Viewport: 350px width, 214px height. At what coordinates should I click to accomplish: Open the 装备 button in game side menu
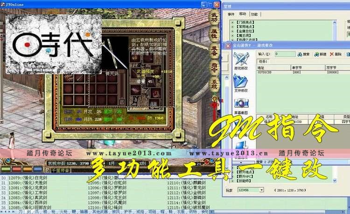pos(214,51)
